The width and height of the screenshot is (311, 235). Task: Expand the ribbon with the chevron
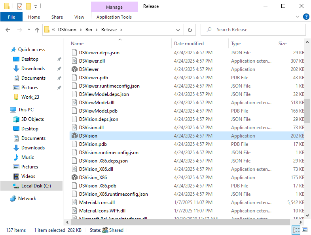(297, 17)
